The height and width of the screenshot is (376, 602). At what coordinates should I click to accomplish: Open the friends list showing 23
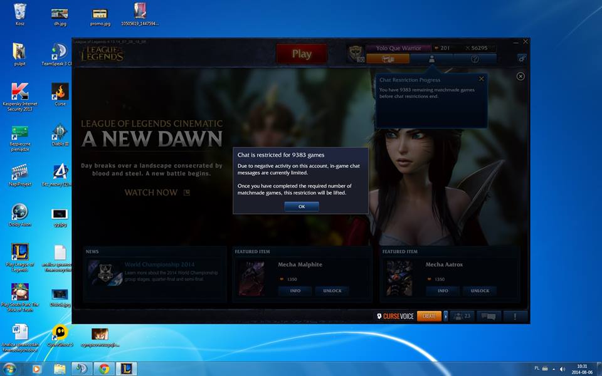pos(462,316)
